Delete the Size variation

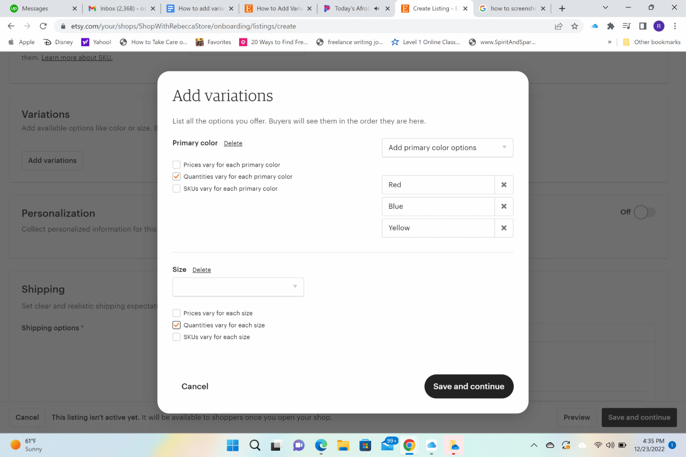coord(201,270)
